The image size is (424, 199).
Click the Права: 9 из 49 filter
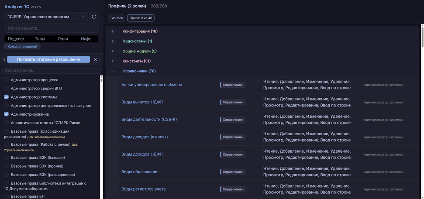point(141,18)
